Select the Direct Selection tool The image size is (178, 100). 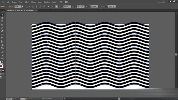(x=2, y=14)
